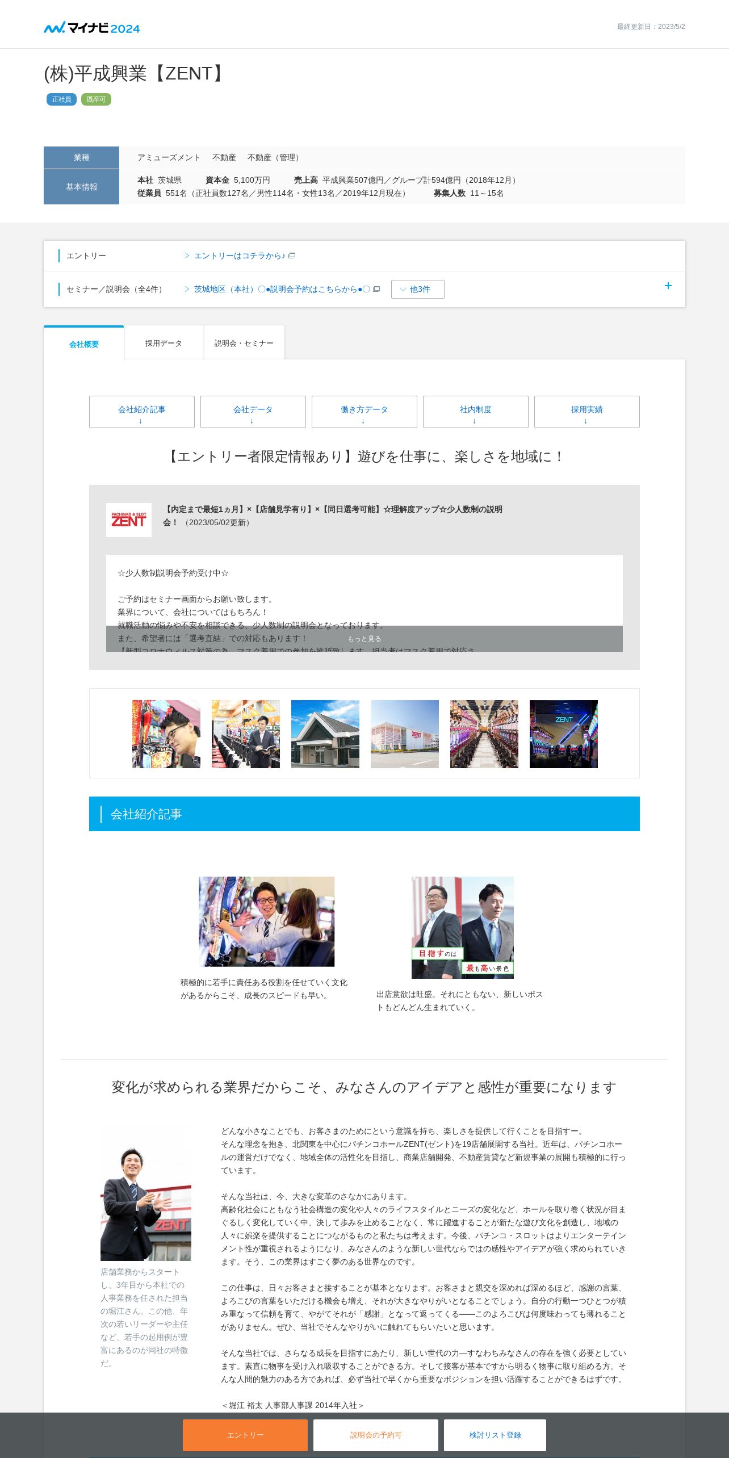Click the 堀江 裕太 人事部人事課 signature line

click(x=292, y=1405)
